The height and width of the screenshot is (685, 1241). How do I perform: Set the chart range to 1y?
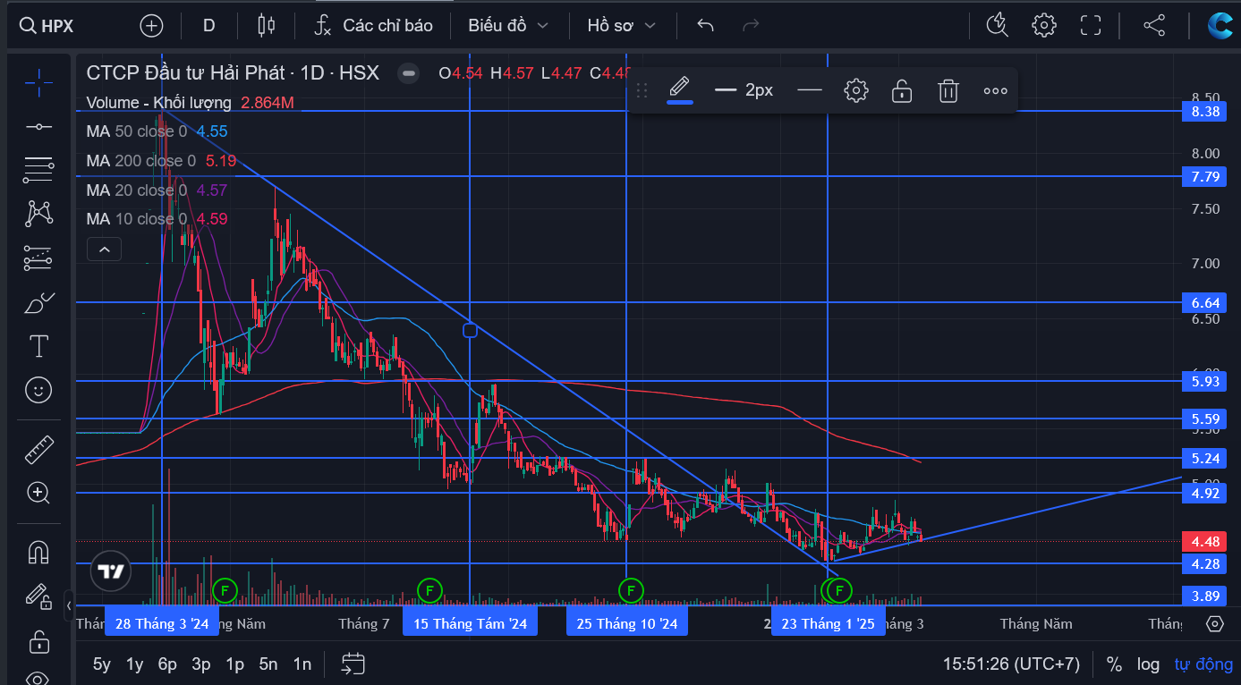tap(134, 664)
